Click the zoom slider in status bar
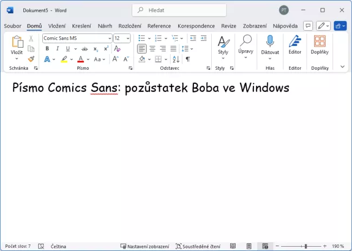 point(305,246)
